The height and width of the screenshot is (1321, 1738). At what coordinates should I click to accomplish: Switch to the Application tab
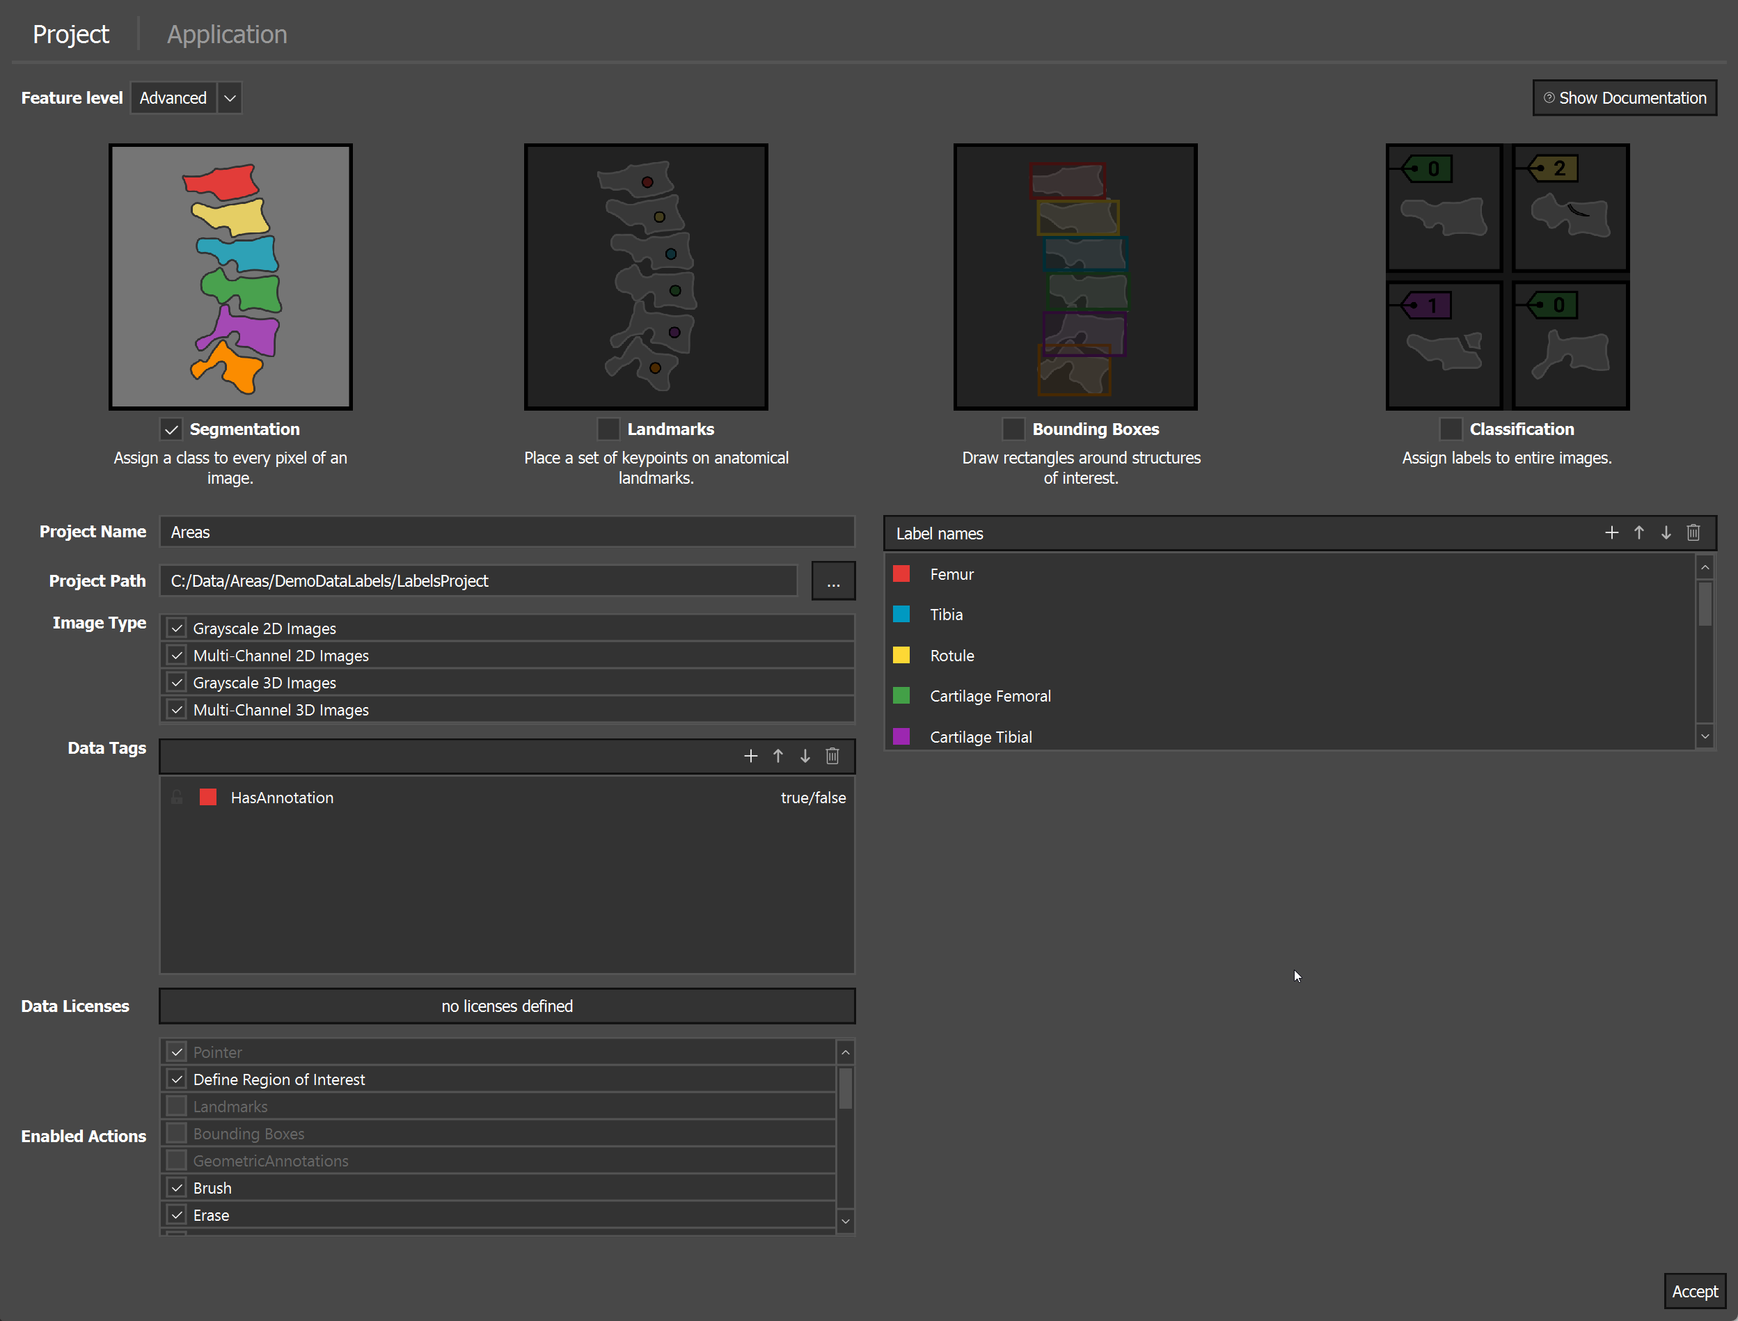(x=226, y=35)
